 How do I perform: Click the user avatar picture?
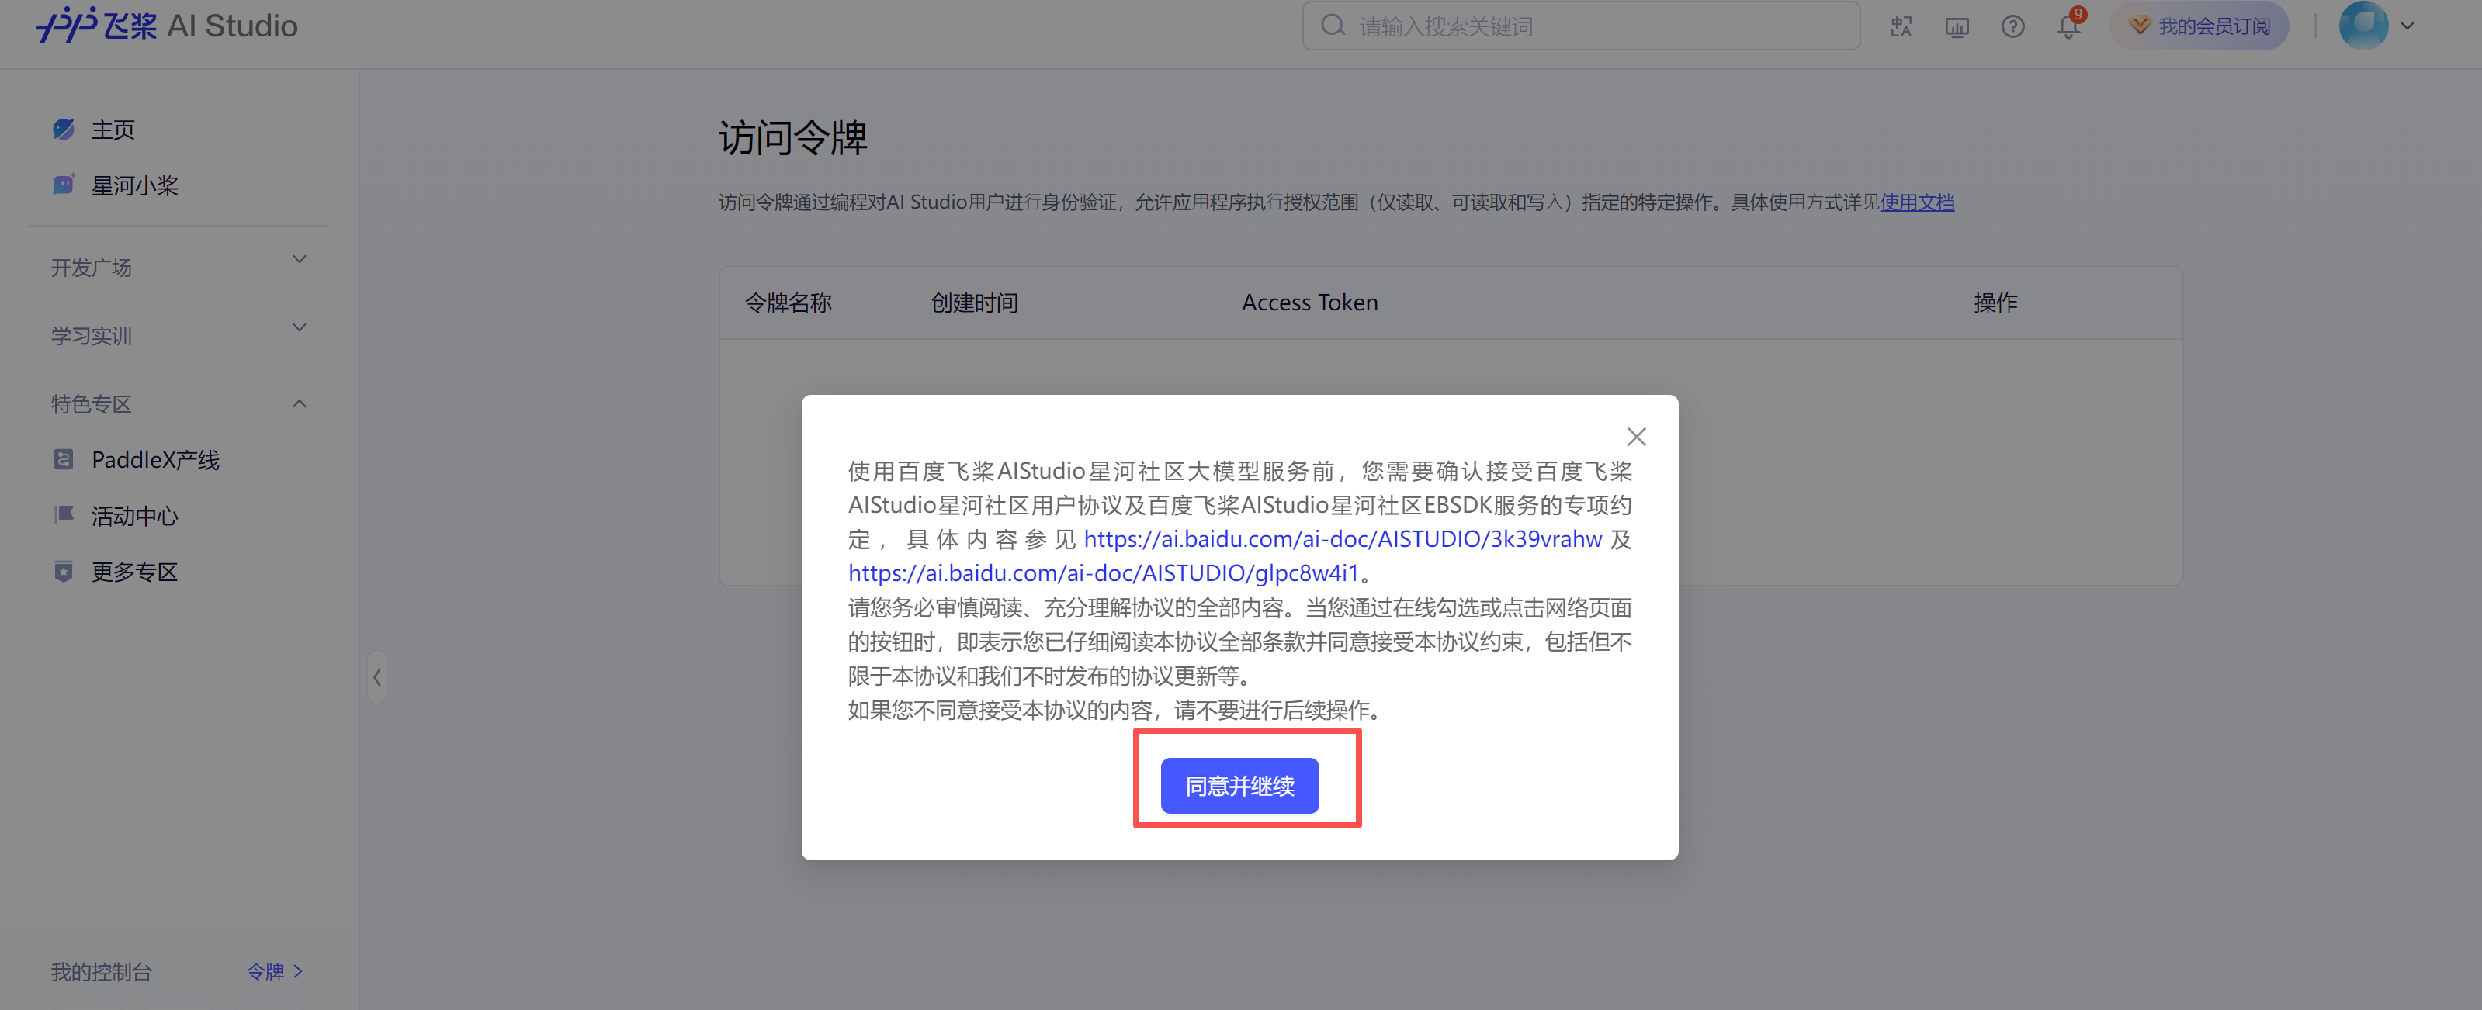2362,26
